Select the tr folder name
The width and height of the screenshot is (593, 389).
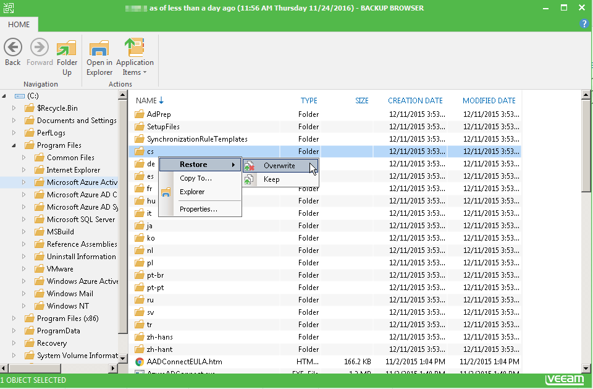tap(149, 325)
